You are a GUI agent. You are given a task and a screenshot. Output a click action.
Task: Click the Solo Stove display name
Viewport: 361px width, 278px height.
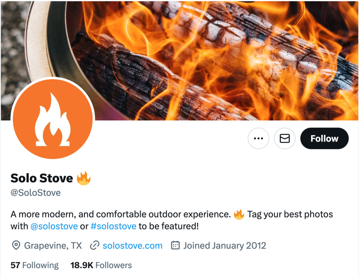click(42, 178)
